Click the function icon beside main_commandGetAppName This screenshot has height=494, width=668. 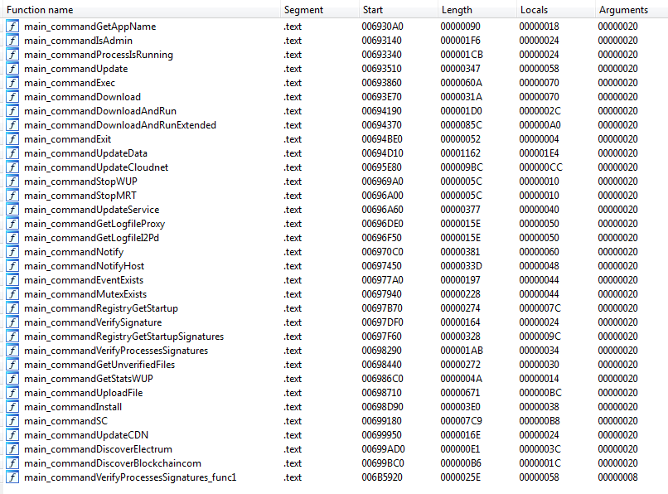point(12,27)
